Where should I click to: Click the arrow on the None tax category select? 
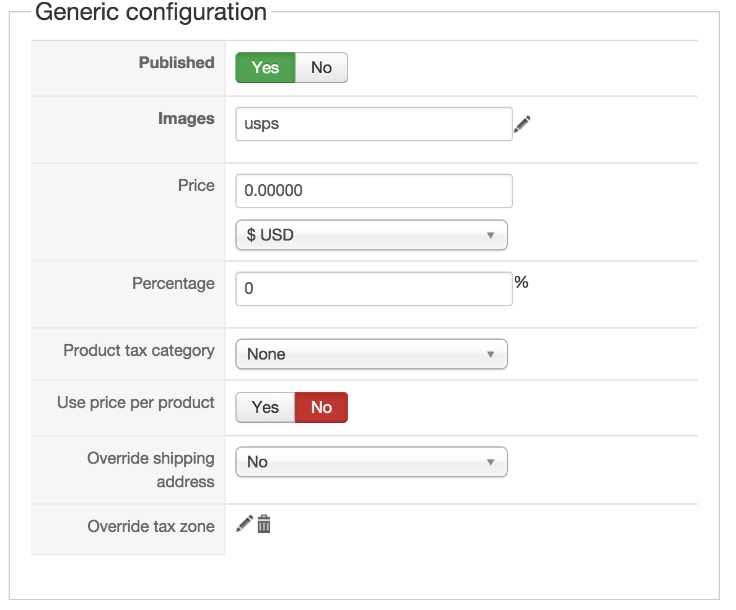491,355
